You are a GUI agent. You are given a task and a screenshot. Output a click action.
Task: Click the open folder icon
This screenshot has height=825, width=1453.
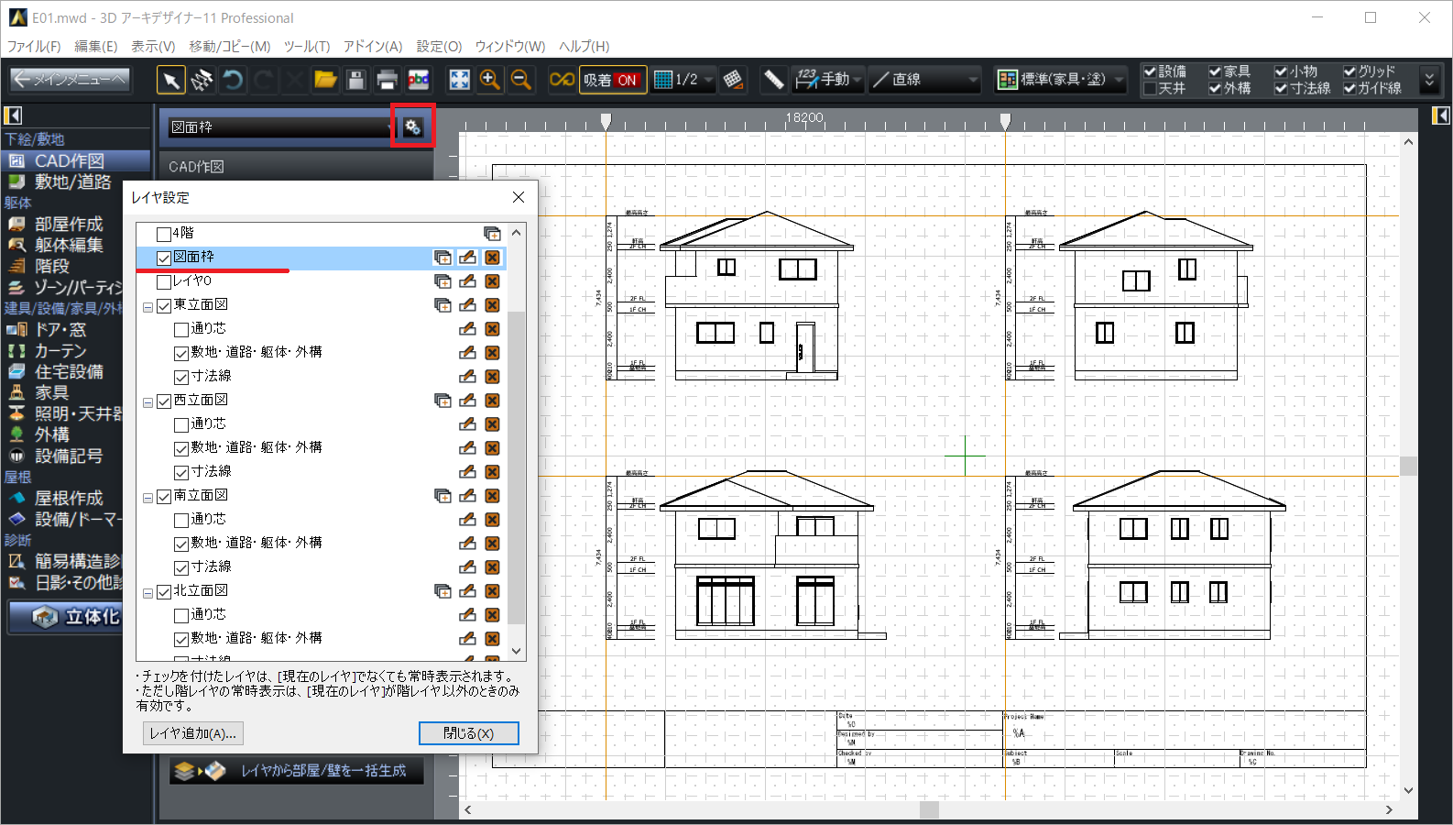click(x=325, y=80)
